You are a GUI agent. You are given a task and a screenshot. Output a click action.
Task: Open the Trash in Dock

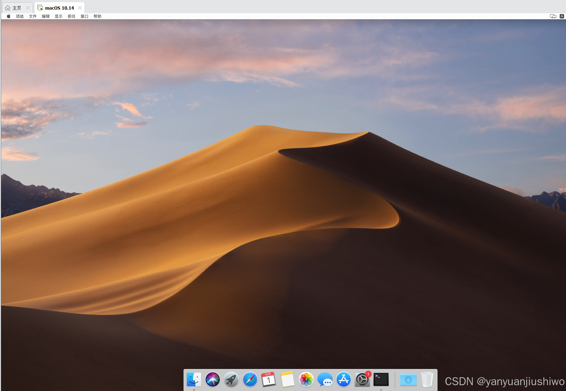(x=427, y=379)
